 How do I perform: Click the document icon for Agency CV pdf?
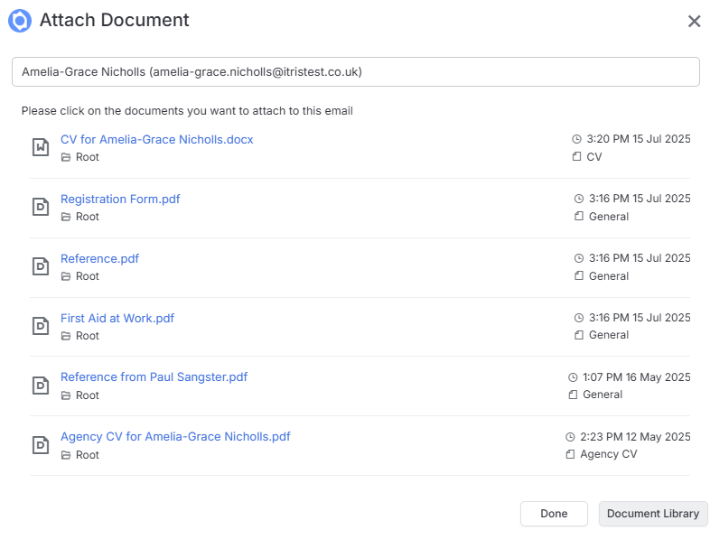[x=41, y=445]
